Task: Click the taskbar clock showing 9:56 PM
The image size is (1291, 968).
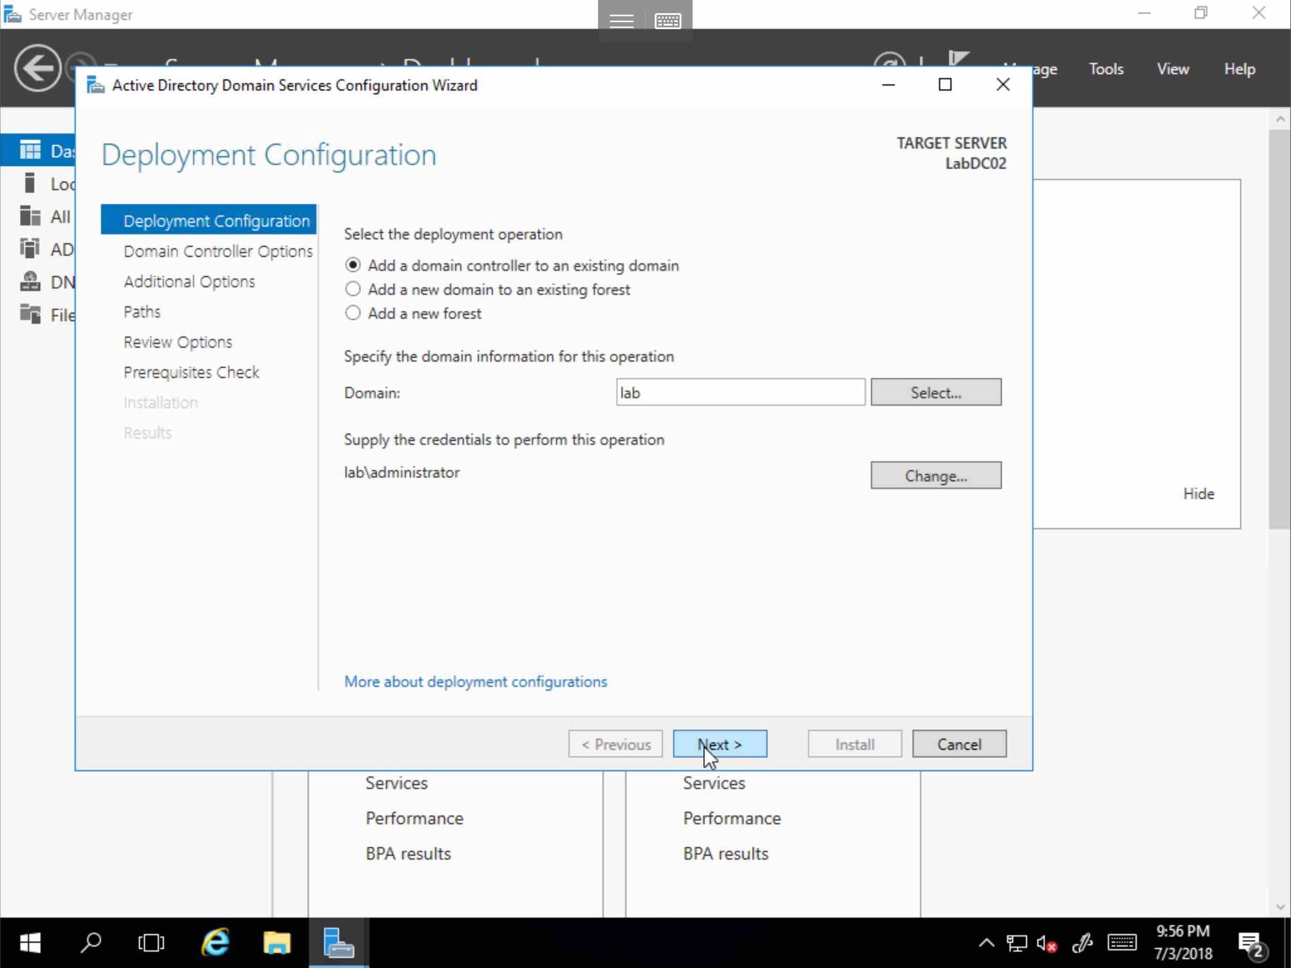Action: pos(1183,942)
